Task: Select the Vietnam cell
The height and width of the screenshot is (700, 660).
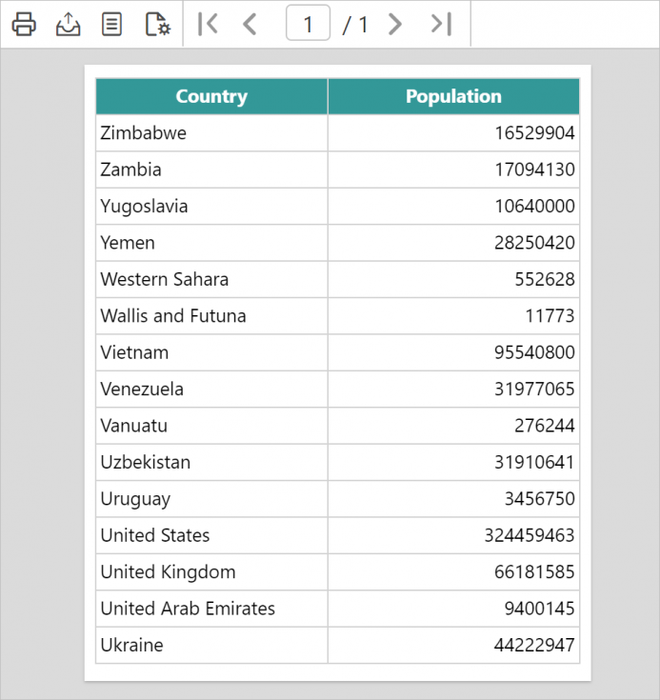Action: (211, 352)
